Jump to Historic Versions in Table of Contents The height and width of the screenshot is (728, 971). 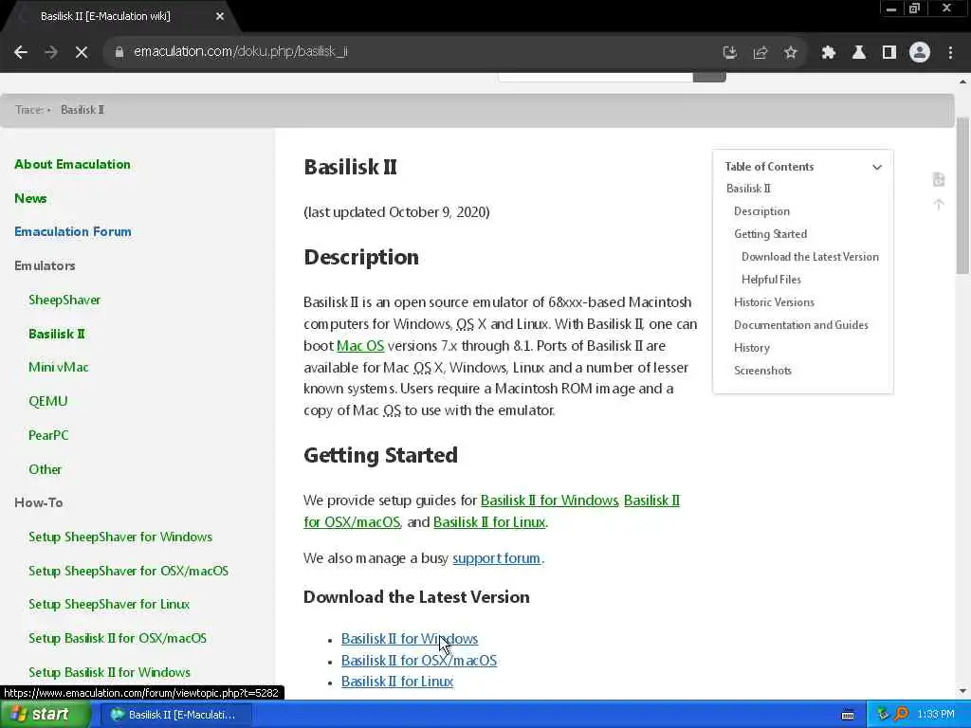(x=774, y=302)
